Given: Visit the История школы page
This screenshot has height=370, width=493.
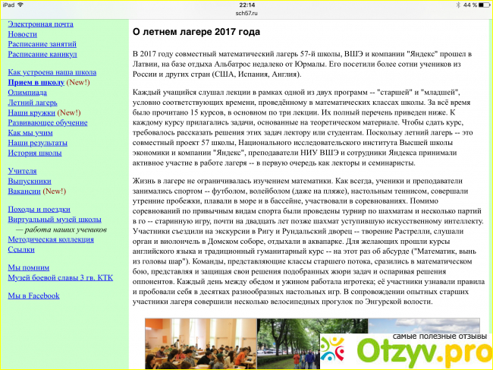Looking at the screenshot, I should (34, 152).
